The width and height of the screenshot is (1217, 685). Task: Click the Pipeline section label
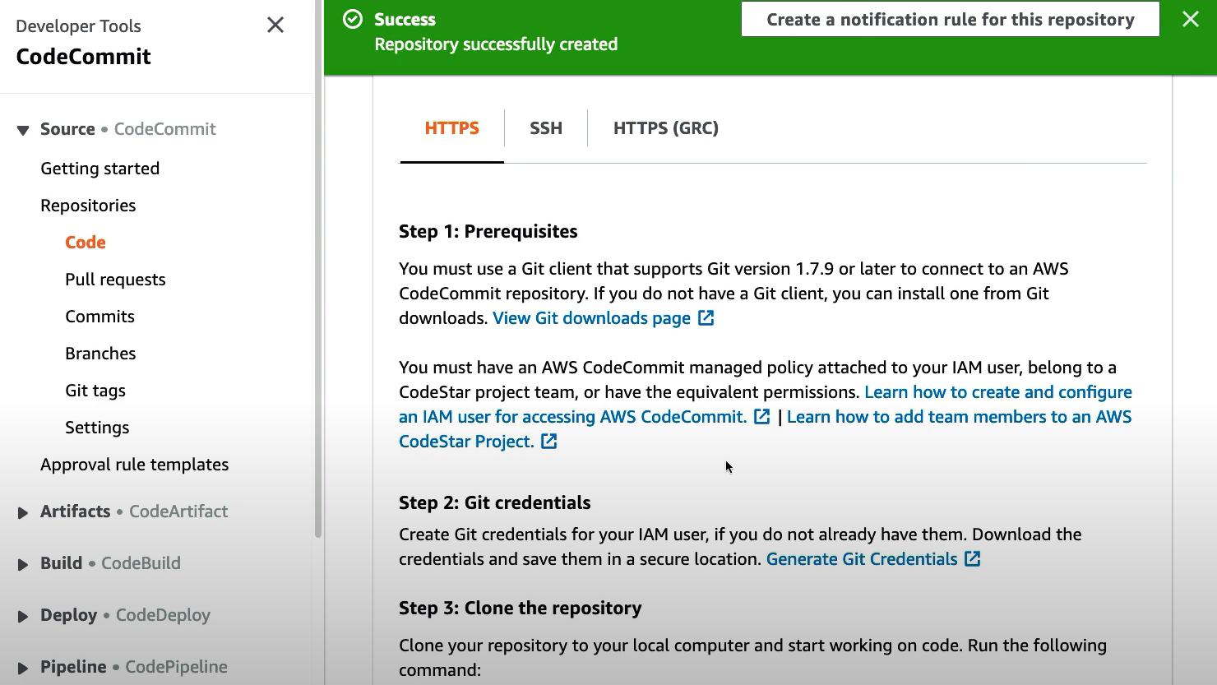tap(73, 666)
